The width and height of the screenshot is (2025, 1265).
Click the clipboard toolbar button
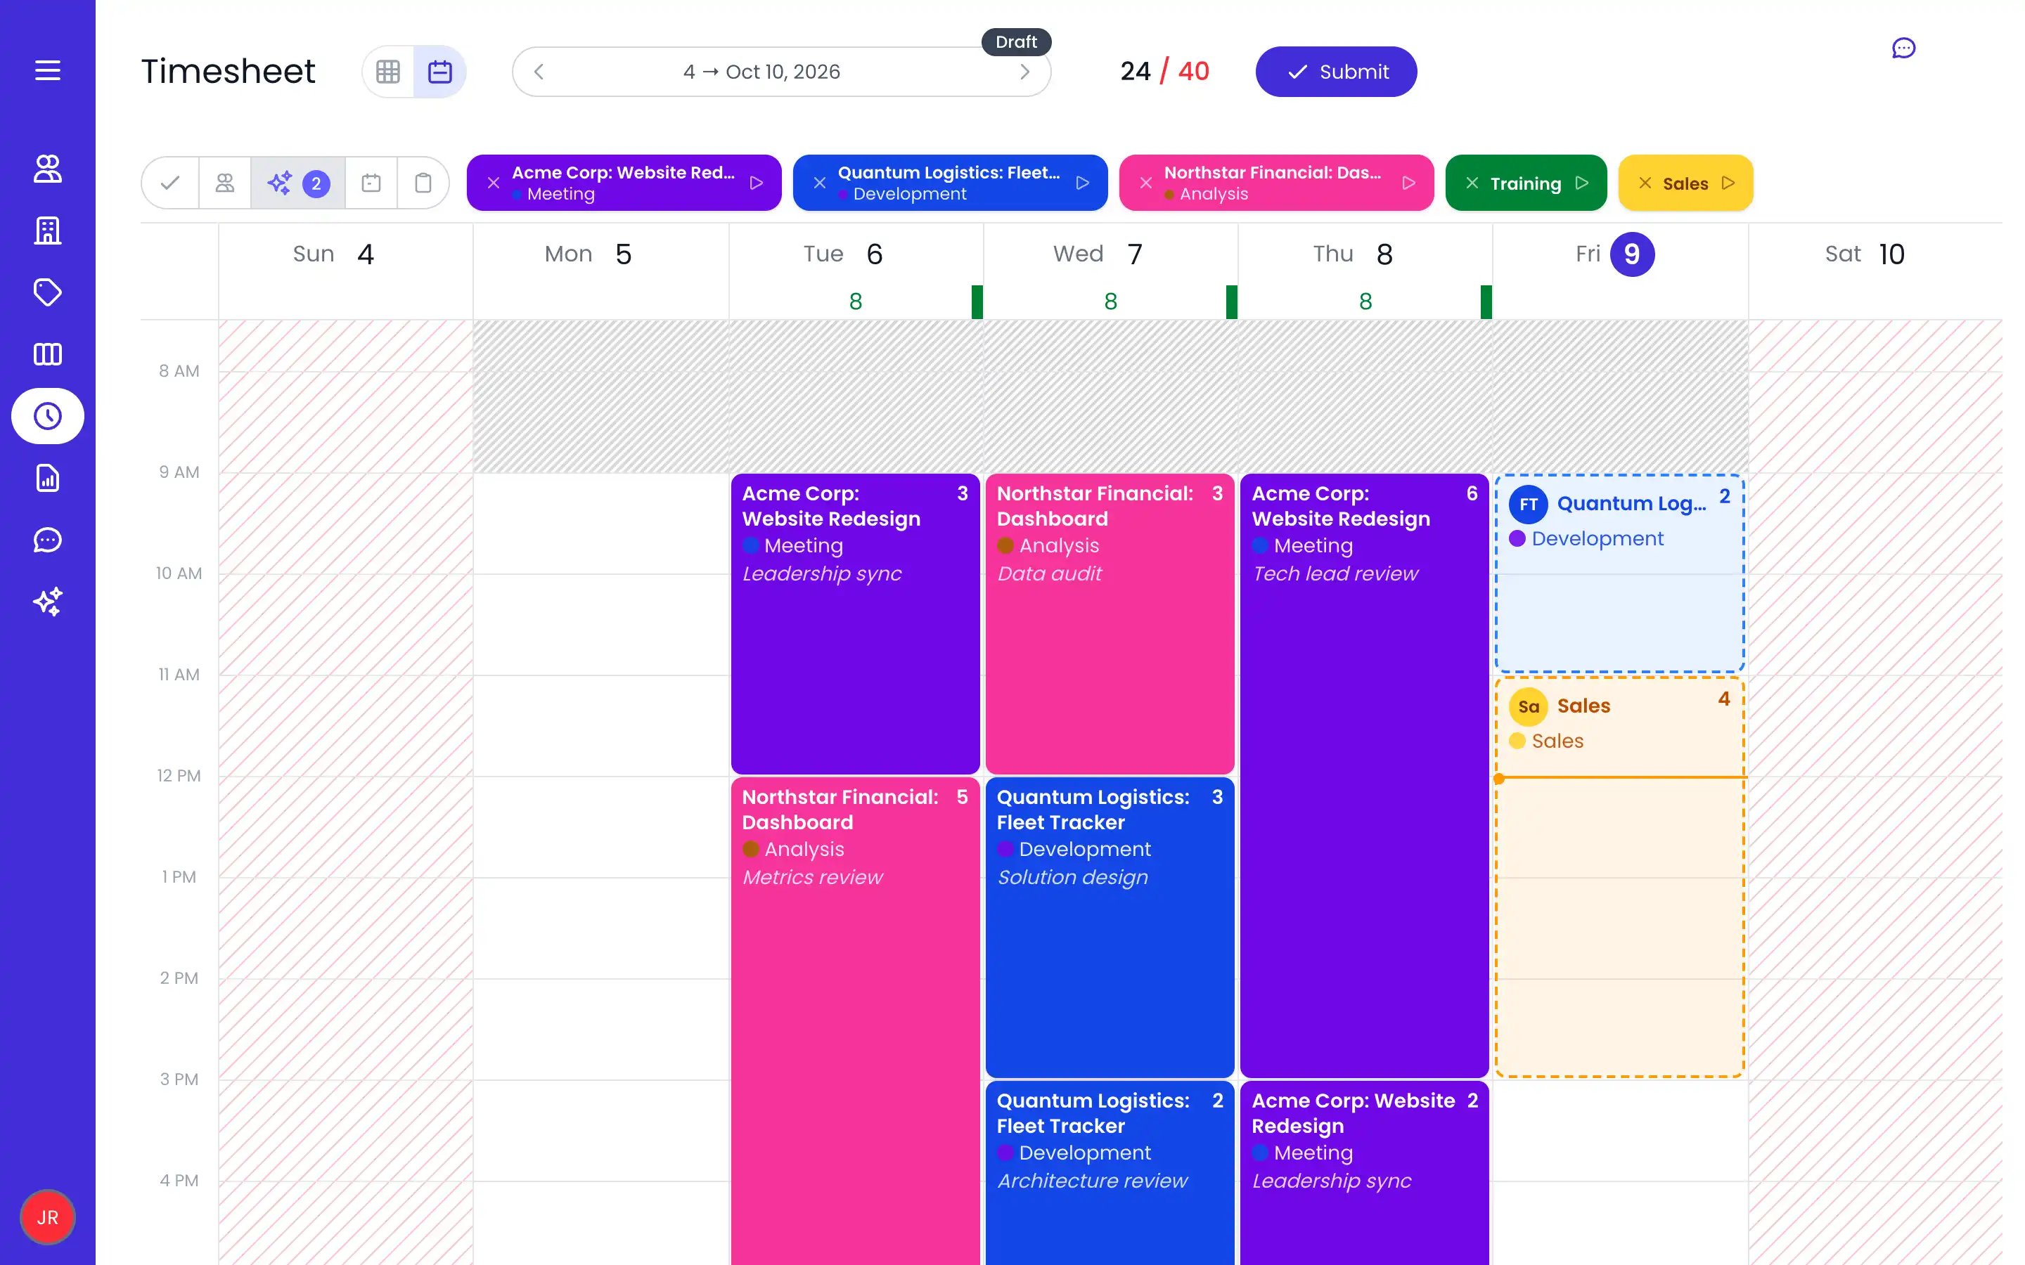tap(423, 183)
